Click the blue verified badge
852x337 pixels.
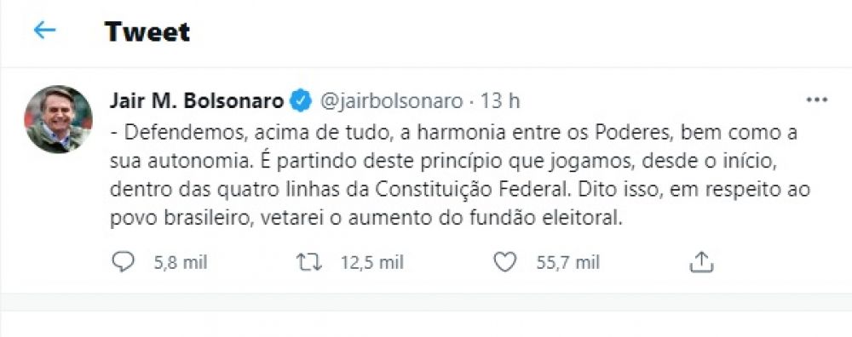pos(300,101)
